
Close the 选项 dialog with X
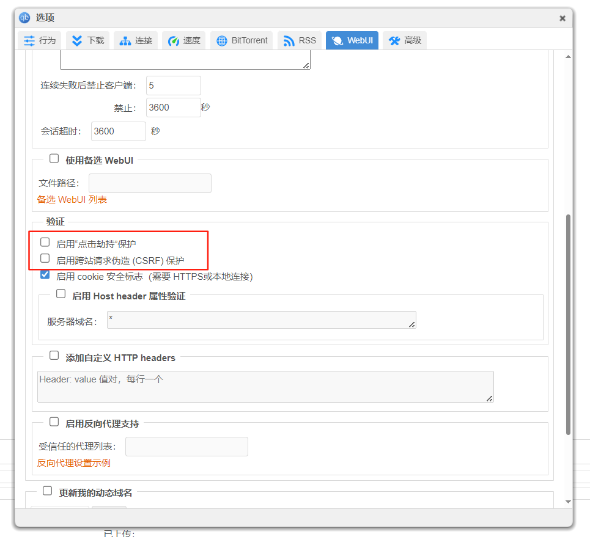click(x=562, y=18)
